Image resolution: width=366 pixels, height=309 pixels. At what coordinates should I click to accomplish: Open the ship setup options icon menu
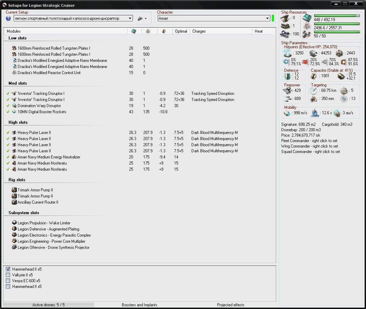[142, 18]
